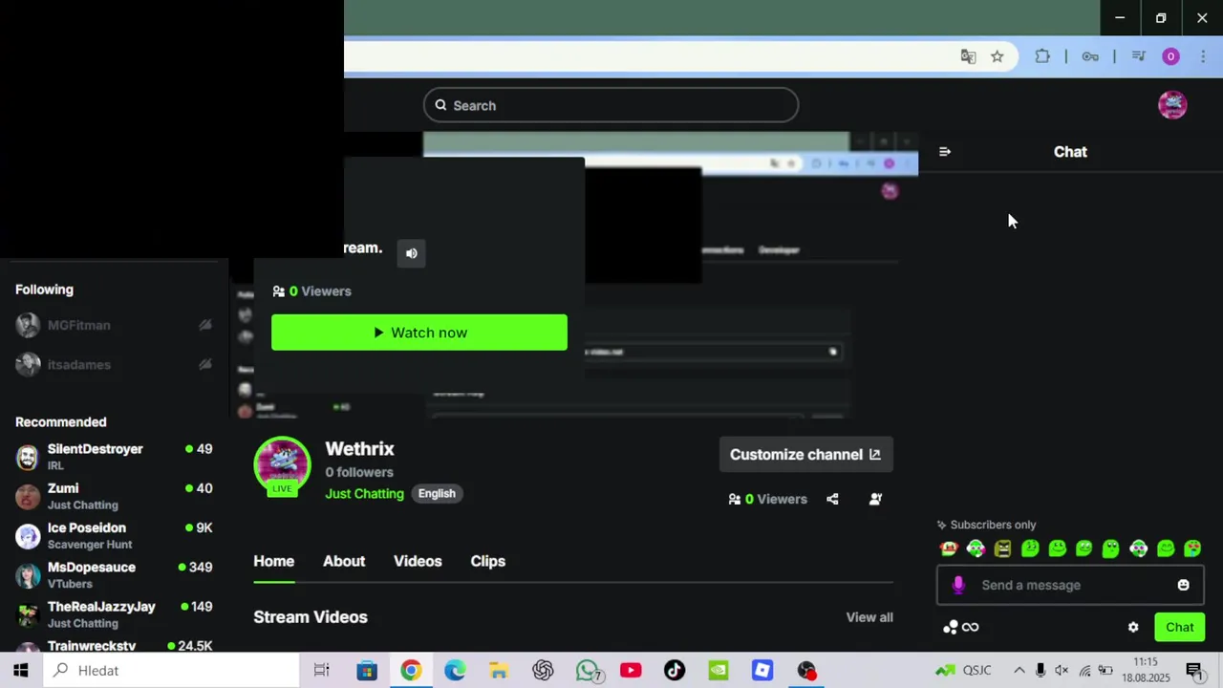Send message with green Chat button

pos(1179,628)
